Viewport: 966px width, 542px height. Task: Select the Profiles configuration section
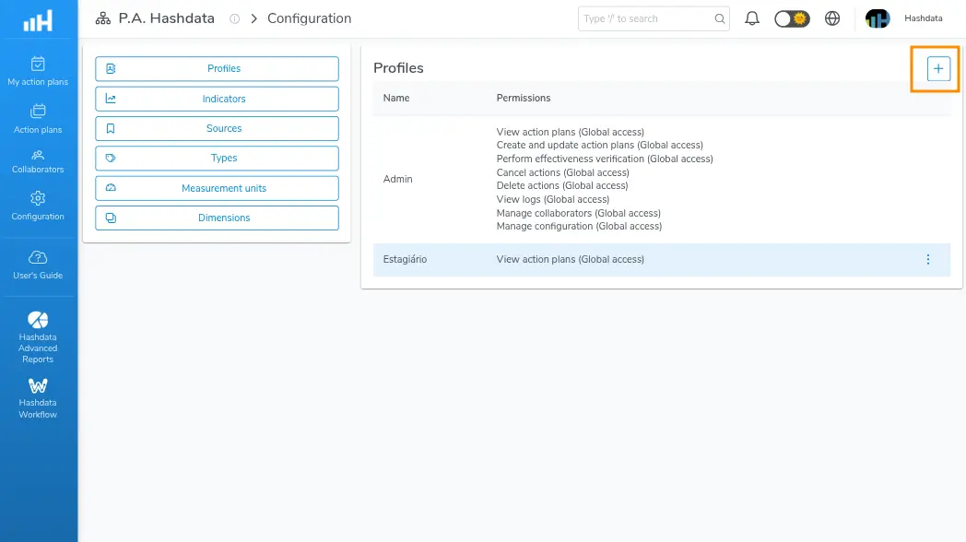(217, 68)
